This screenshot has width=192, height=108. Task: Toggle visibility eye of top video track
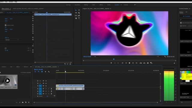(x=46, y=81)
